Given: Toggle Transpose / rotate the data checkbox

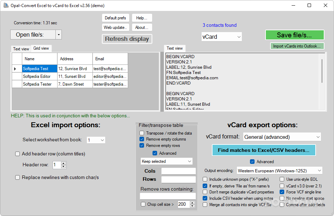Looking at the screenshot, I should click(x=142, y=133).
